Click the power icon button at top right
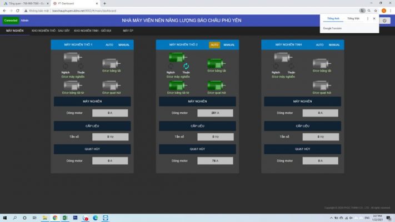Image resolution: width=395 pixels, height=222 pixels. [x=384, y=21]
